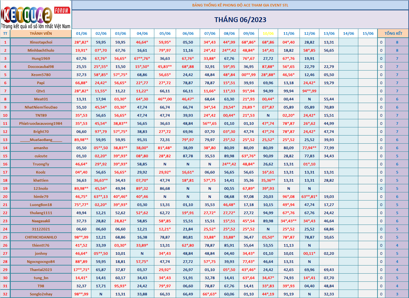Click member name Qtv1
Image resolution: width=409 pixels, height=298 pixels.
[41, 91]
